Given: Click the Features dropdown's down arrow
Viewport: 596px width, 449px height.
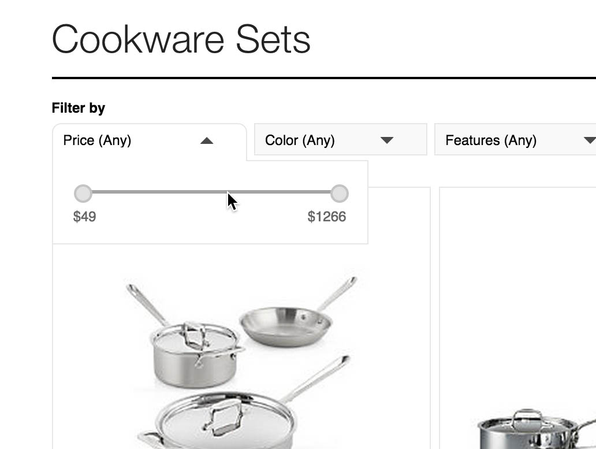Looking at the screenshot, I should point(589,140).
